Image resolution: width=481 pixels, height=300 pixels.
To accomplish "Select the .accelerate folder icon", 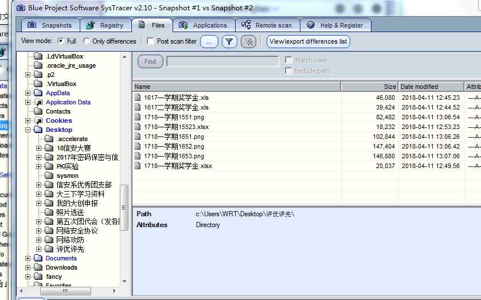I will [49, 138].
